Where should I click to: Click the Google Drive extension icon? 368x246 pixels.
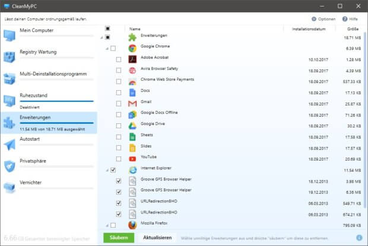point(133,125)
